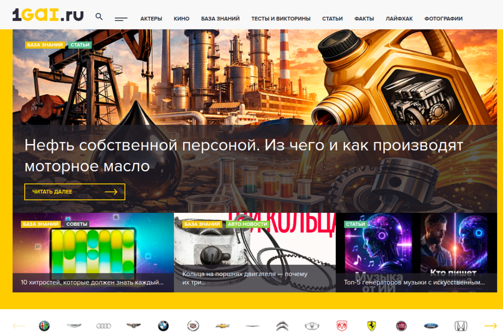Screen dimensions: 503x335
Task: Select the Citroën chevrons logo
Action: point(282,326)
